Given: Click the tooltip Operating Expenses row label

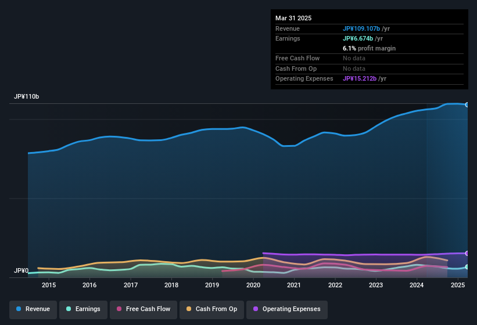Looking at the screenshot, I should click(304, 79).
